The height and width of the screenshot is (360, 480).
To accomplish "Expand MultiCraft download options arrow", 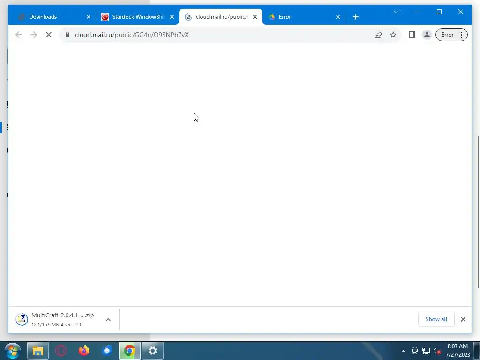I will point(108,320).
